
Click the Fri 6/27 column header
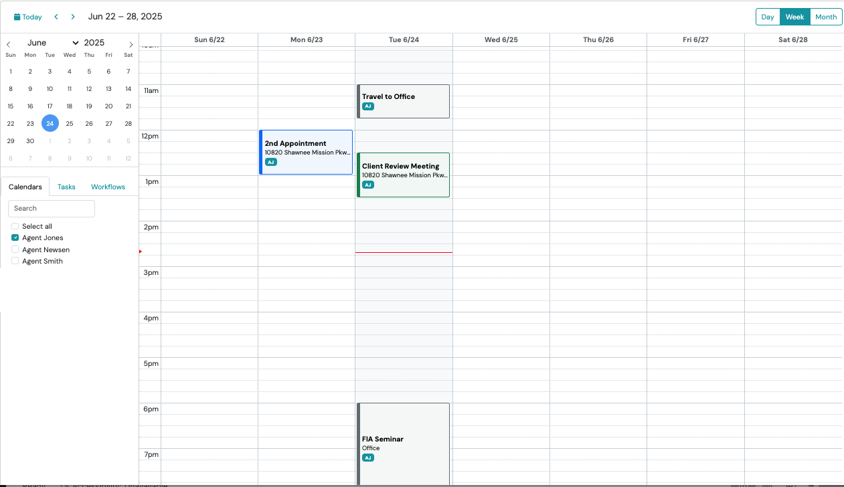695,39
